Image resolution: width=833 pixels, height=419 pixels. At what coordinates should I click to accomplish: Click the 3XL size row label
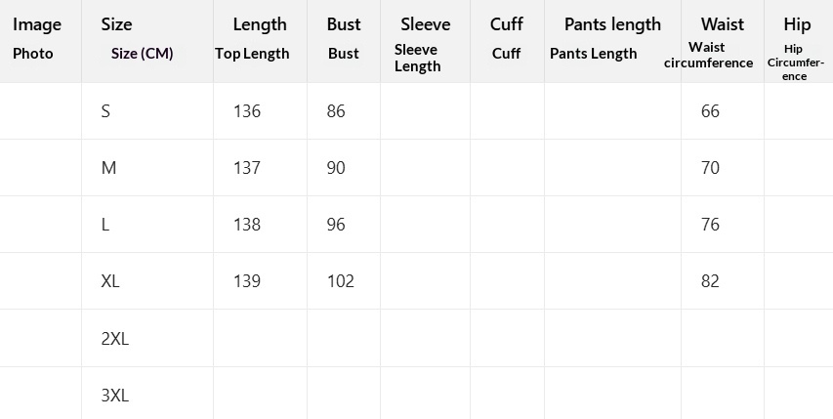tap(114, 396)
